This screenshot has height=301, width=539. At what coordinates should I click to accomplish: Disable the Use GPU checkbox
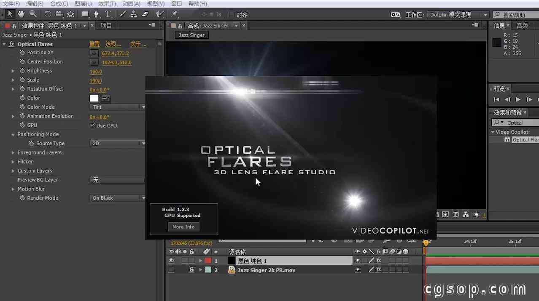(x=92, y=125)
